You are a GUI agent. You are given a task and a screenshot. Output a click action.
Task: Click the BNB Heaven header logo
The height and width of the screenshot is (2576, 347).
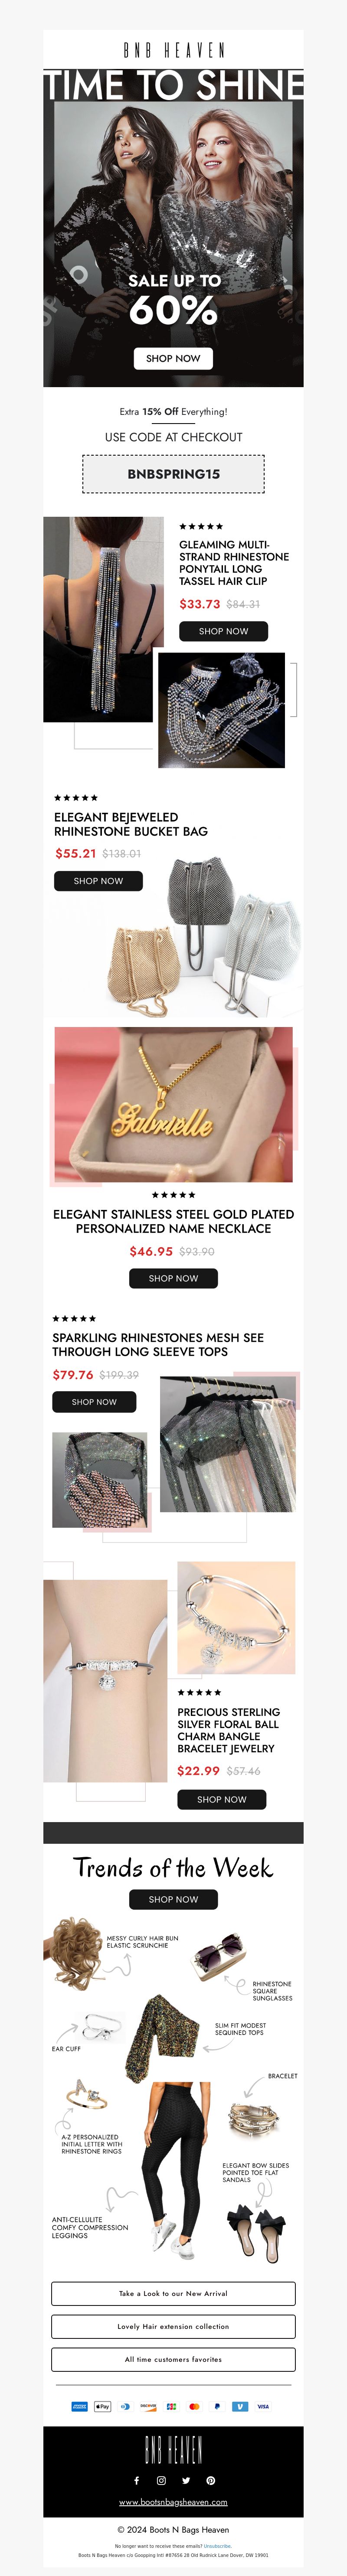click(x=173, y=50)
